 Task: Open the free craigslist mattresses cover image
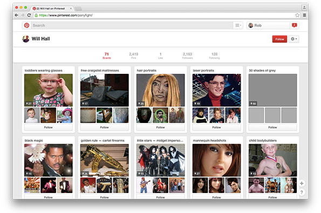105,90
